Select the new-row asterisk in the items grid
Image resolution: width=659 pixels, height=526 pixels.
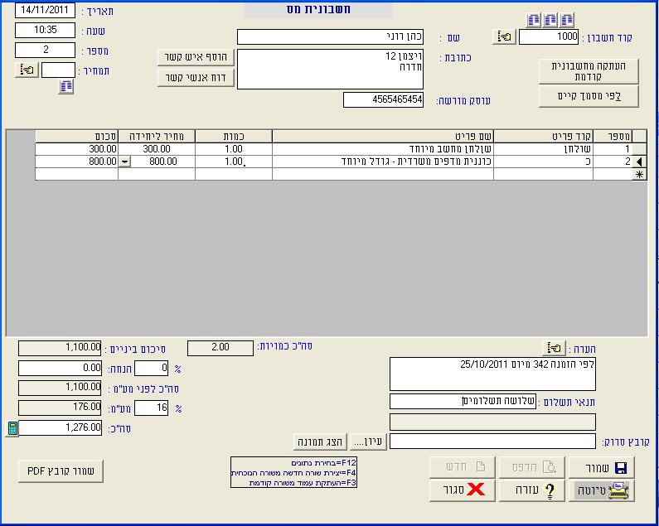(639, 175)
